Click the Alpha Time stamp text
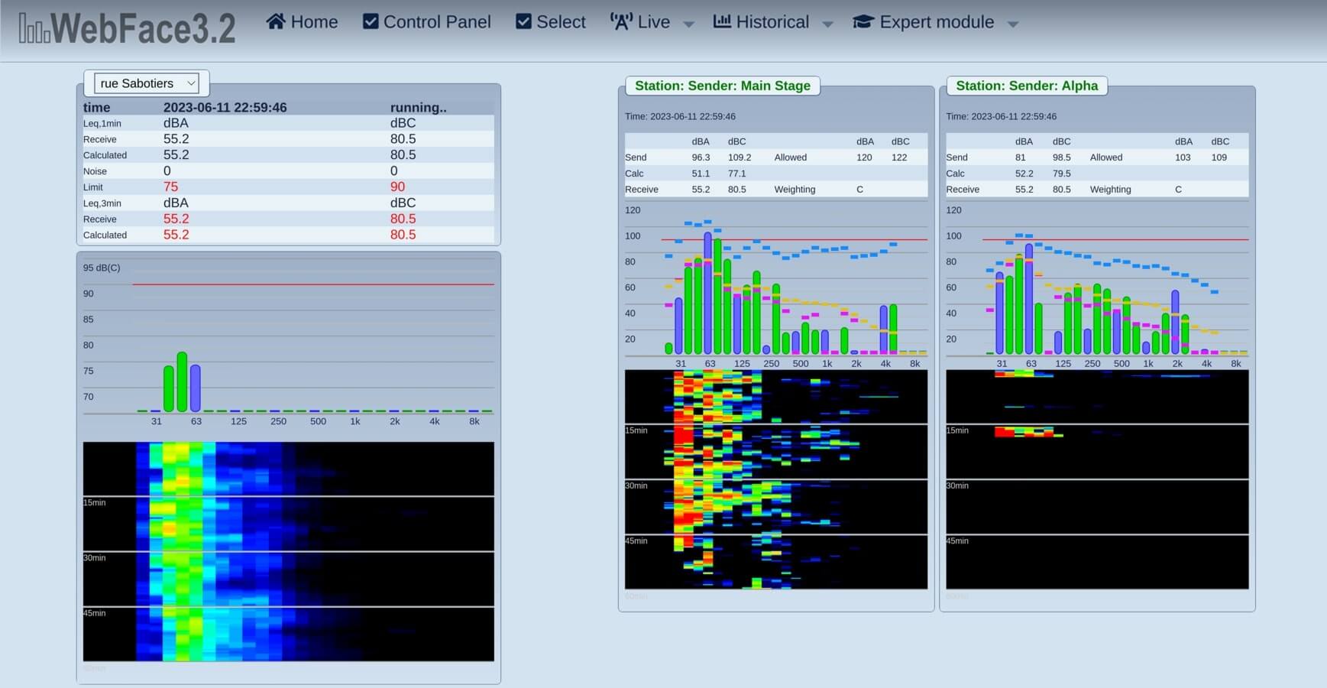 1001,116
